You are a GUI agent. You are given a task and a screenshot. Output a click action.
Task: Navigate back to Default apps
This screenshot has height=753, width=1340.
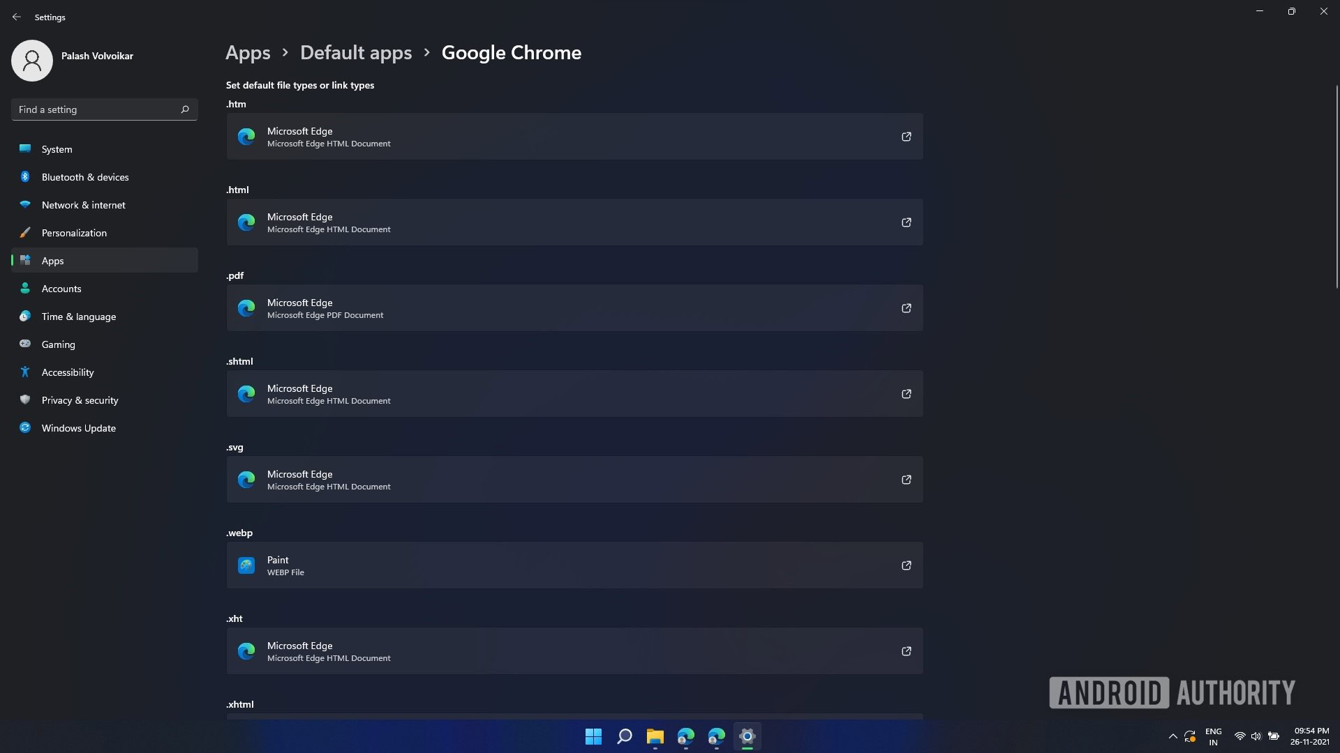[355, 53]
